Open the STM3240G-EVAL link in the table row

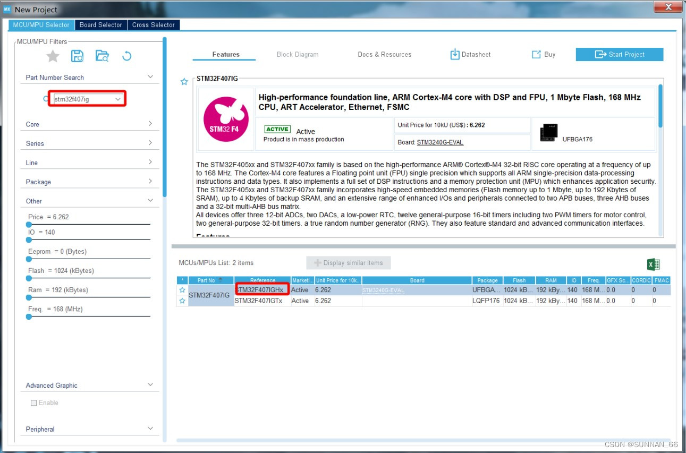[383, 290]
